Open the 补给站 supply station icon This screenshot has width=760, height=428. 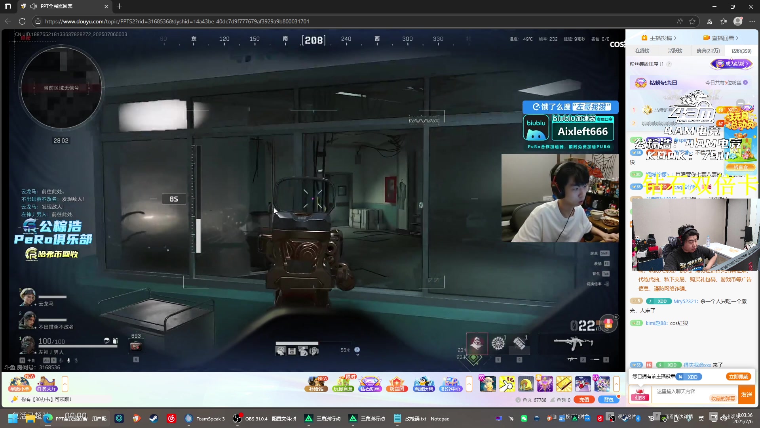316,384
